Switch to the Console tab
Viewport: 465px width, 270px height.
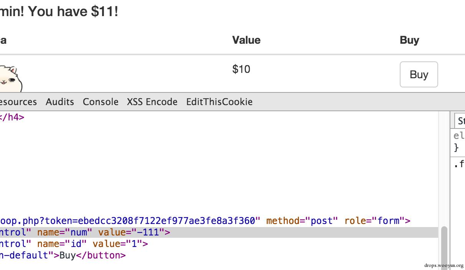coord(101,102)
